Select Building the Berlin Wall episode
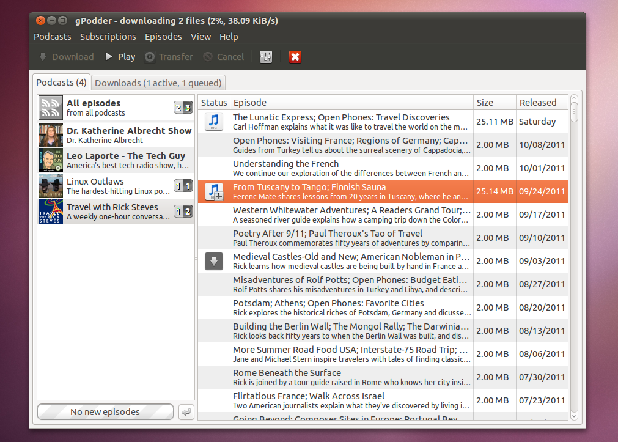Viewport: 618px width, 442px height. pyautogui.click(x=383, y=331)
